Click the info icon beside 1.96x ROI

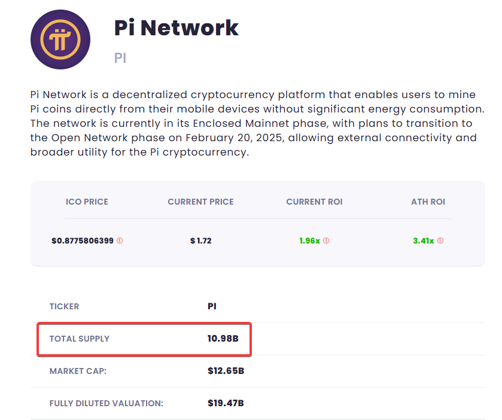click(326, 241)
